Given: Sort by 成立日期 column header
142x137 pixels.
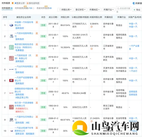Looking at the screenshot, I should [x=53, y=17].
